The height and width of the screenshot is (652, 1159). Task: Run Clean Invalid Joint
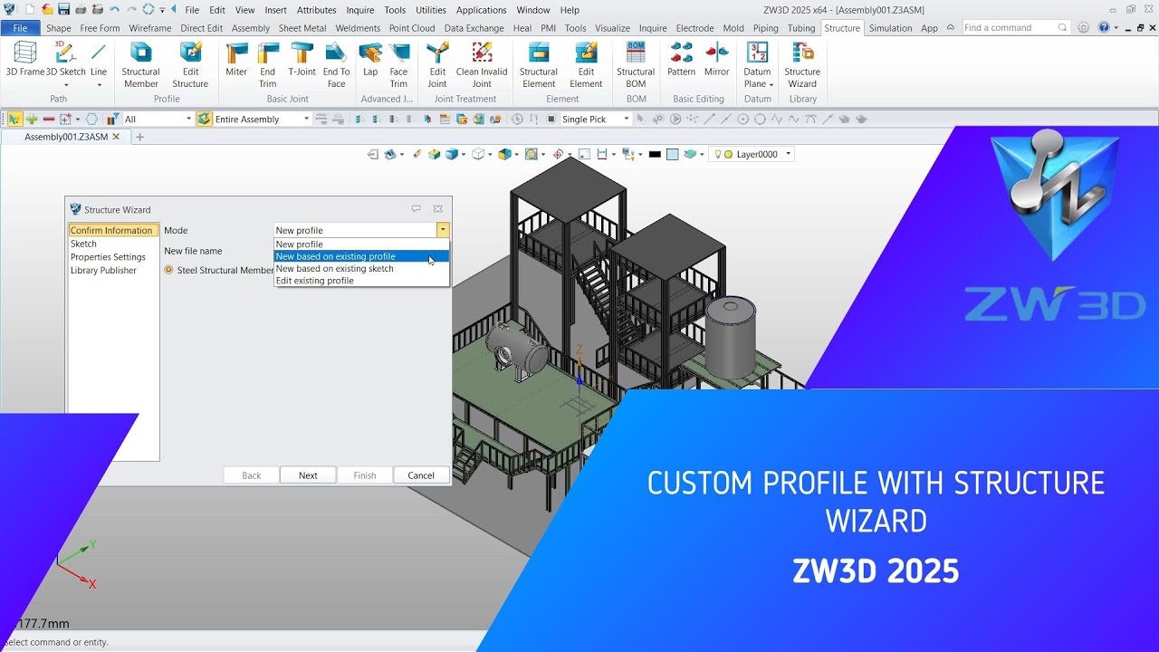pos(482,65)
